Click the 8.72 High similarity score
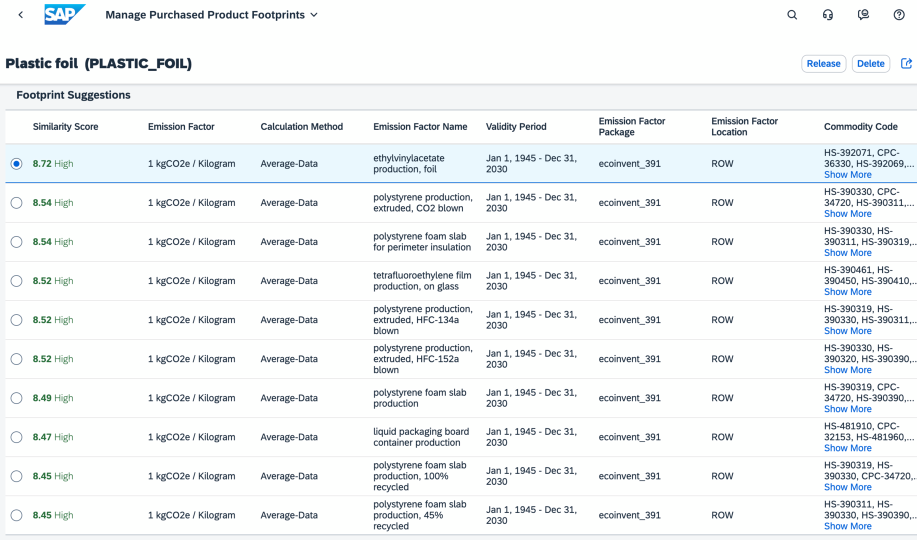The width and height of the screenshot is (917, 540). 53,163
